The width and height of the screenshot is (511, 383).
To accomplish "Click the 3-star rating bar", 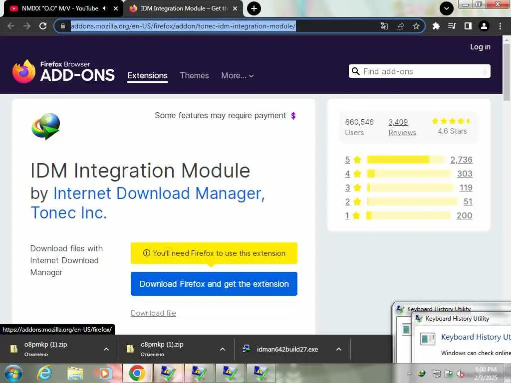I will 410,188.
